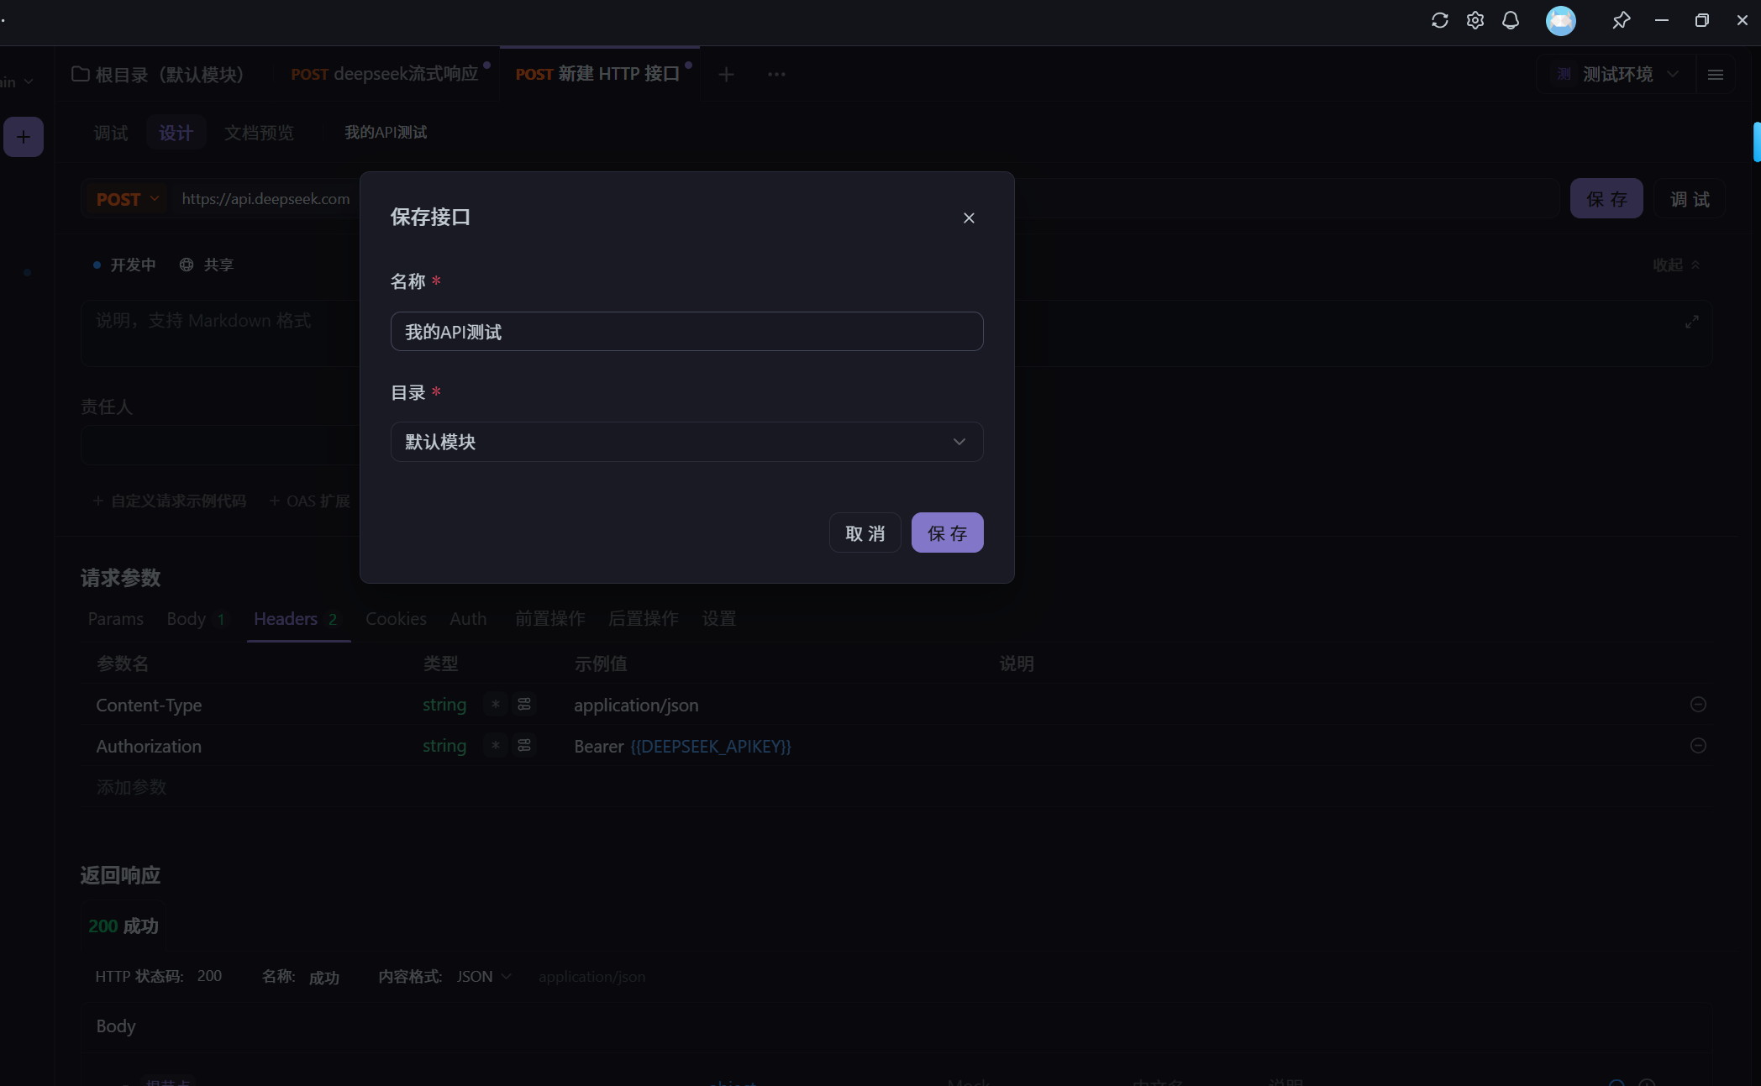This screenshot has width=1761, height=1086.
Task: Close the save interface dialog
Action: pos(969,218)
